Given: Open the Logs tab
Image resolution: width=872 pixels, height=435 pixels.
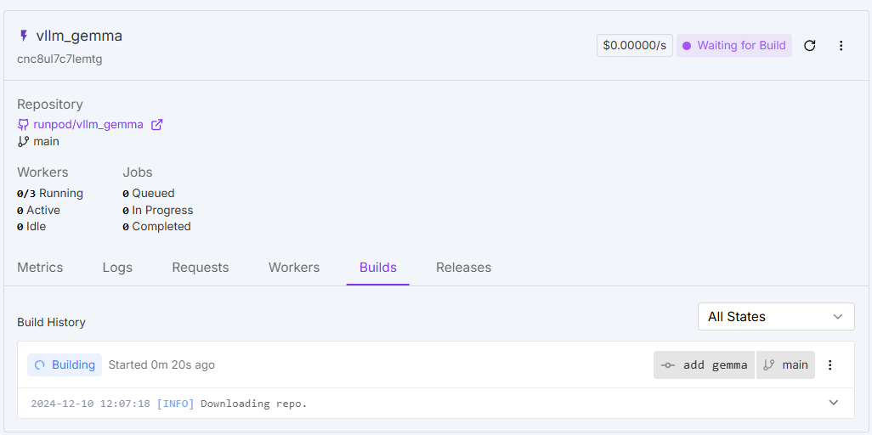Looking at the screenshot, I should pyautogui.click(x=117, y=268).
